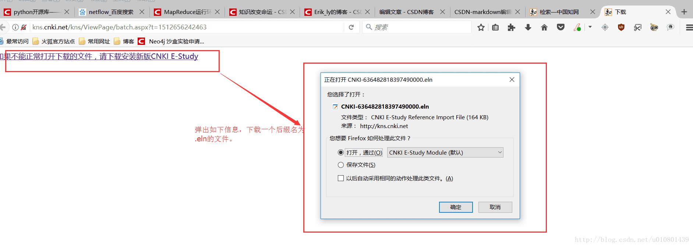Click the http://kns.cnki.net source text
Viewport: 693px width, 247px height.
[384, 126]
